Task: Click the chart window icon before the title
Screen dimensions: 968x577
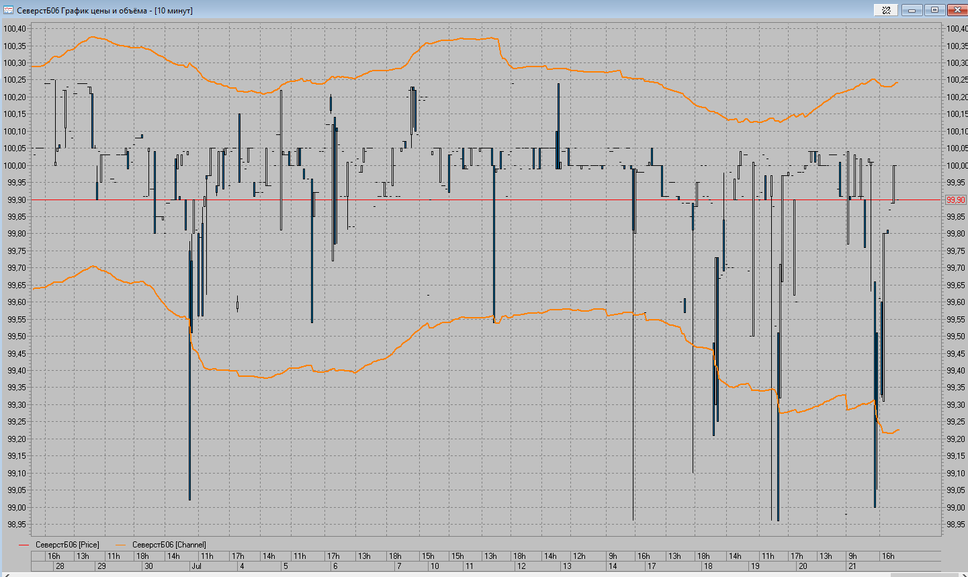Action: click(9, 10)
